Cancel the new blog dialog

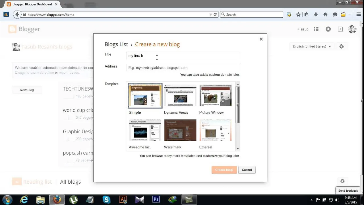pos(247,170)
